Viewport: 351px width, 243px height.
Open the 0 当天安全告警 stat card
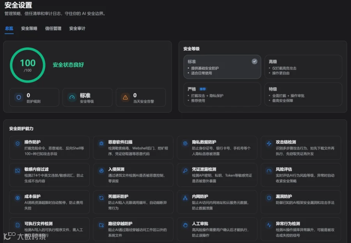point(141,97)
